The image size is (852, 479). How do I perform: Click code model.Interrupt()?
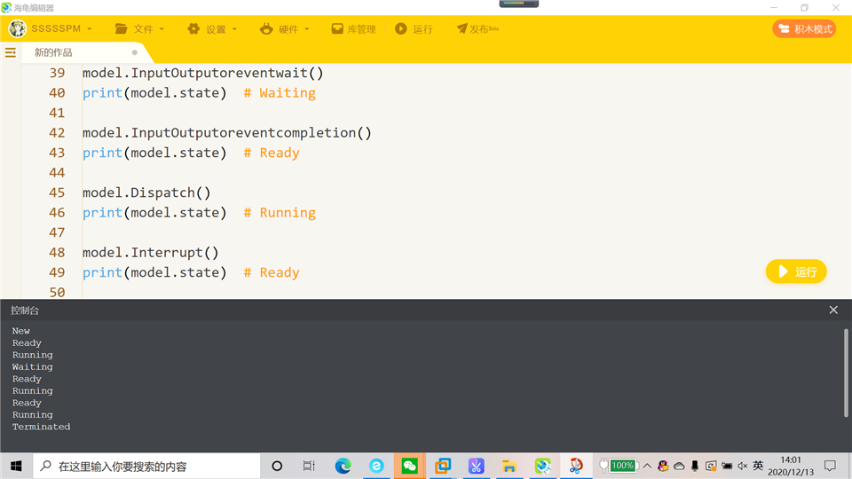click(151, 253)
